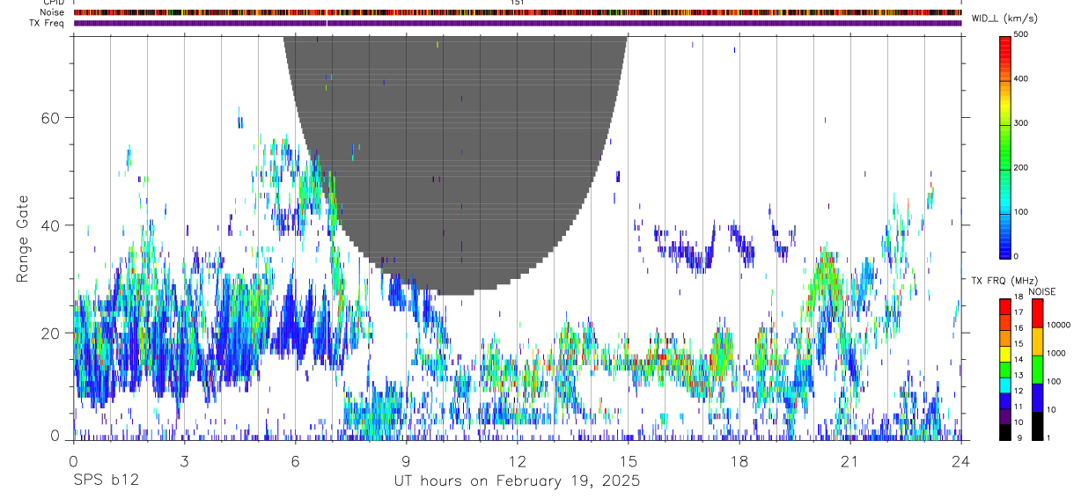Image resolution: width=1081 pixels, height=499 pixels.
Task: Click the CPID value 151
Action: 518,3
